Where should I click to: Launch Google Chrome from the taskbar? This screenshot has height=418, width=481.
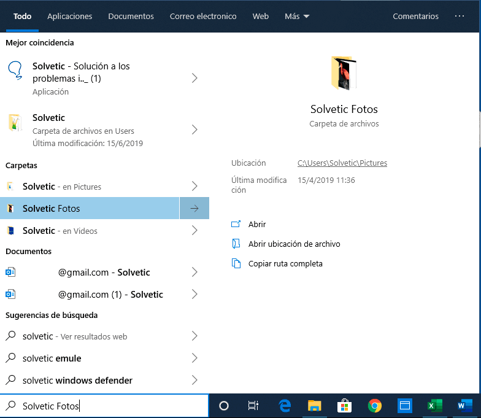[x=374, y=406]
